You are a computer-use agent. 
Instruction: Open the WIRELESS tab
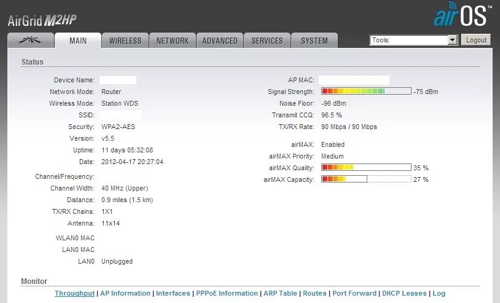[x=125, y=41]
